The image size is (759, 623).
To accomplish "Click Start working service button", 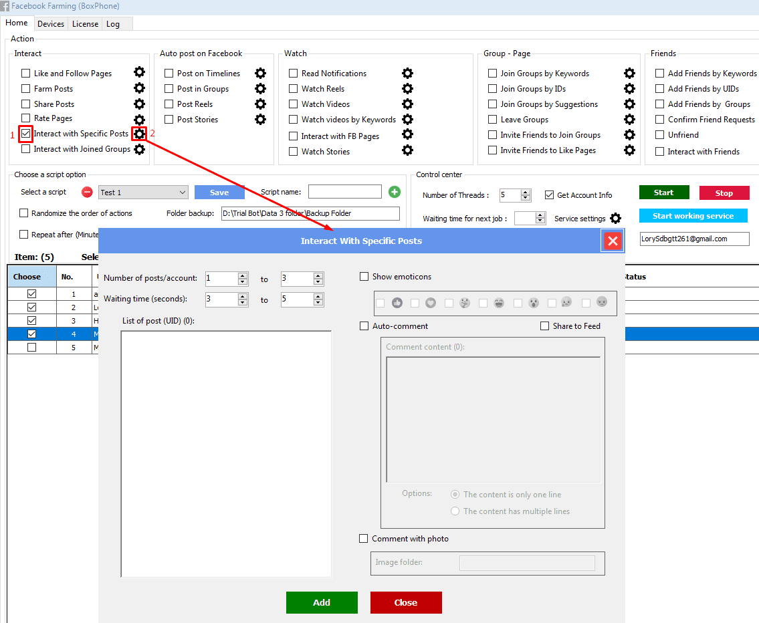I will click(693, 216).
